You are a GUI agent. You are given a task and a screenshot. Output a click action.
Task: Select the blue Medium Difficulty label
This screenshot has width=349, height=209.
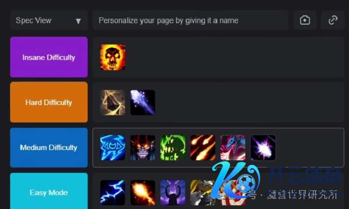(x=49, y=147)
